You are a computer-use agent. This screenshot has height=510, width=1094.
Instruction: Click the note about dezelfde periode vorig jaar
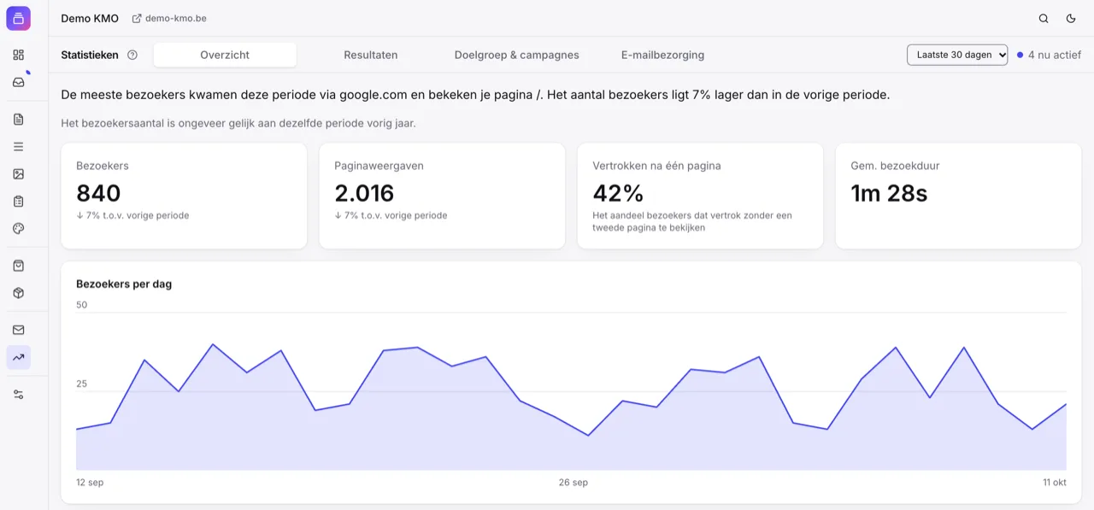(238, 123)
